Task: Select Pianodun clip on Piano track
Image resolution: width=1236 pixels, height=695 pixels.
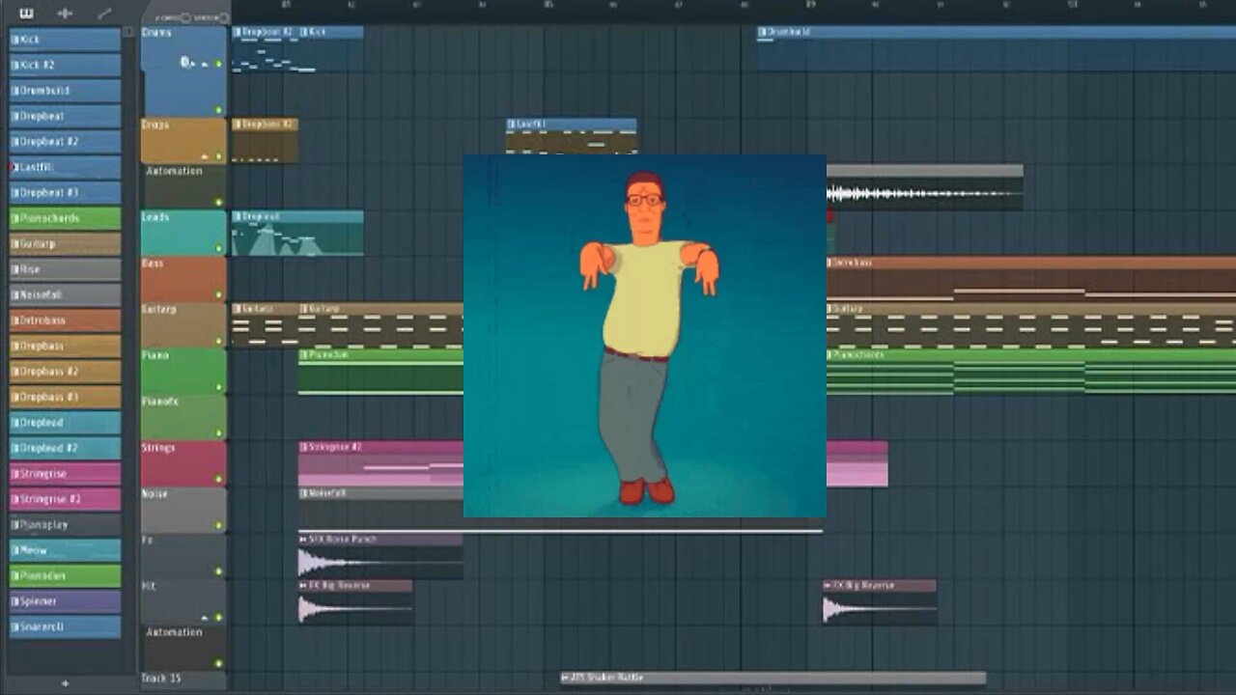Action: coord(380,372)
